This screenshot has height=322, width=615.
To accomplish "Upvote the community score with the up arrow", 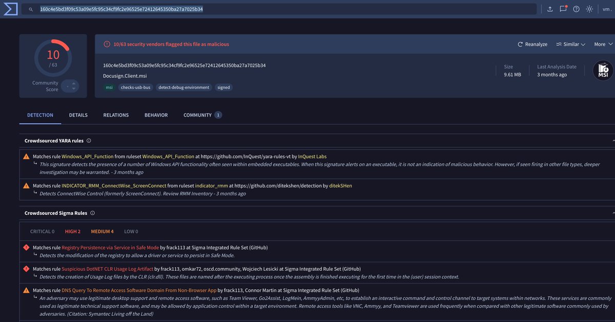I will pyautogui.click(x=74, y=83).
